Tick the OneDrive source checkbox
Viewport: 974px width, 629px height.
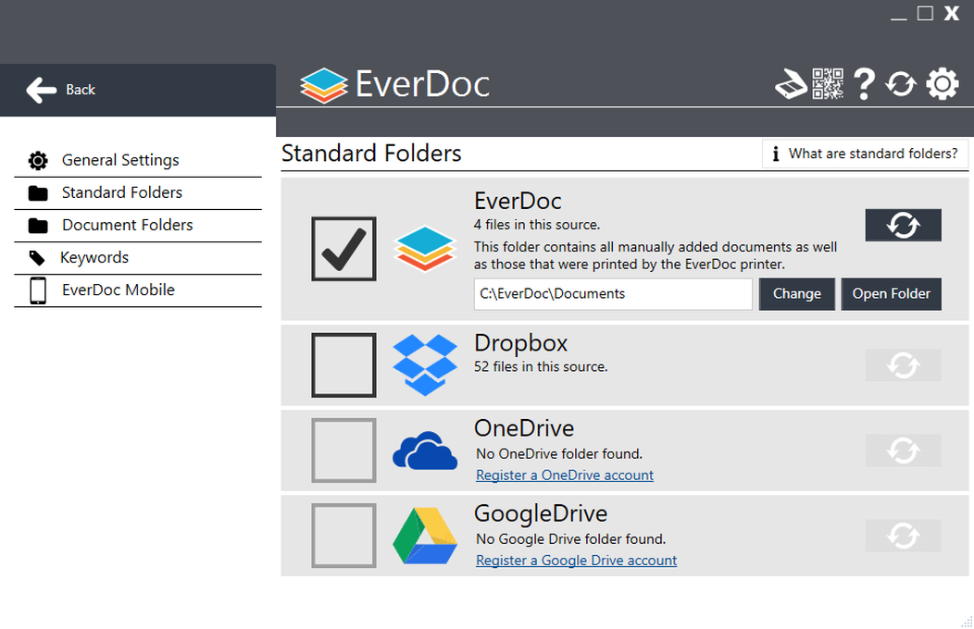[x=343, y=450]
